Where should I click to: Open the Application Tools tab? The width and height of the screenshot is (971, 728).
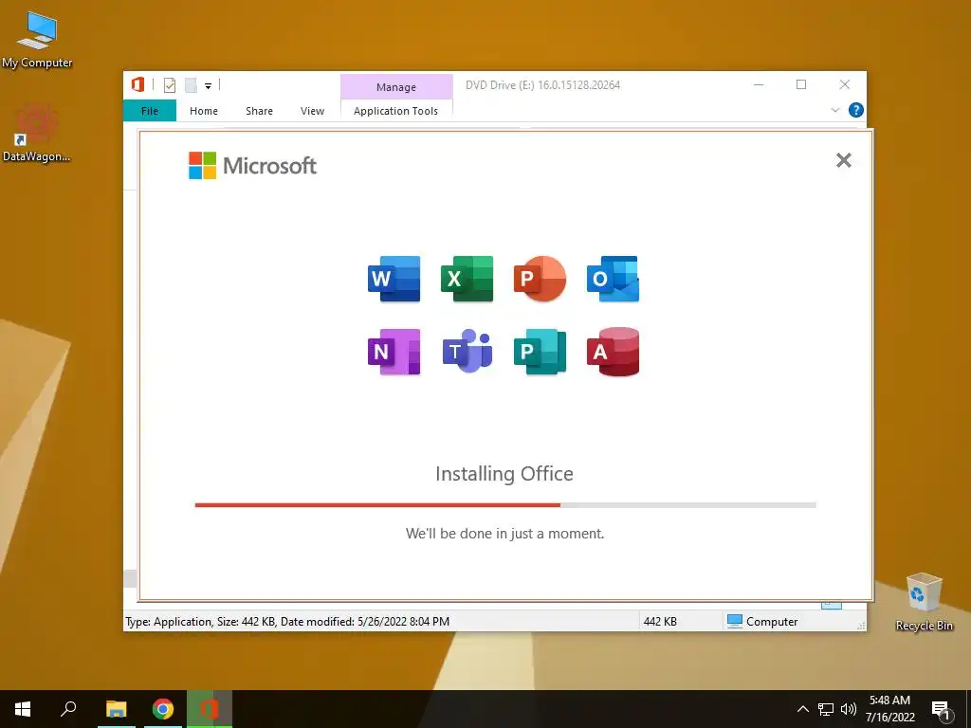pos(395,111)
